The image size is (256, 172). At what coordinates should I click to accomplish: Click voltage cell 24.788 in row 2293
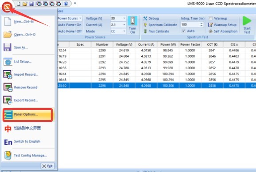point(124,68)
